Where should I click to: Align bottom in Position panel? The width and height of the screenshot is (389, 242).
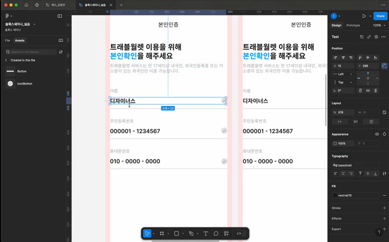[375, 58]
